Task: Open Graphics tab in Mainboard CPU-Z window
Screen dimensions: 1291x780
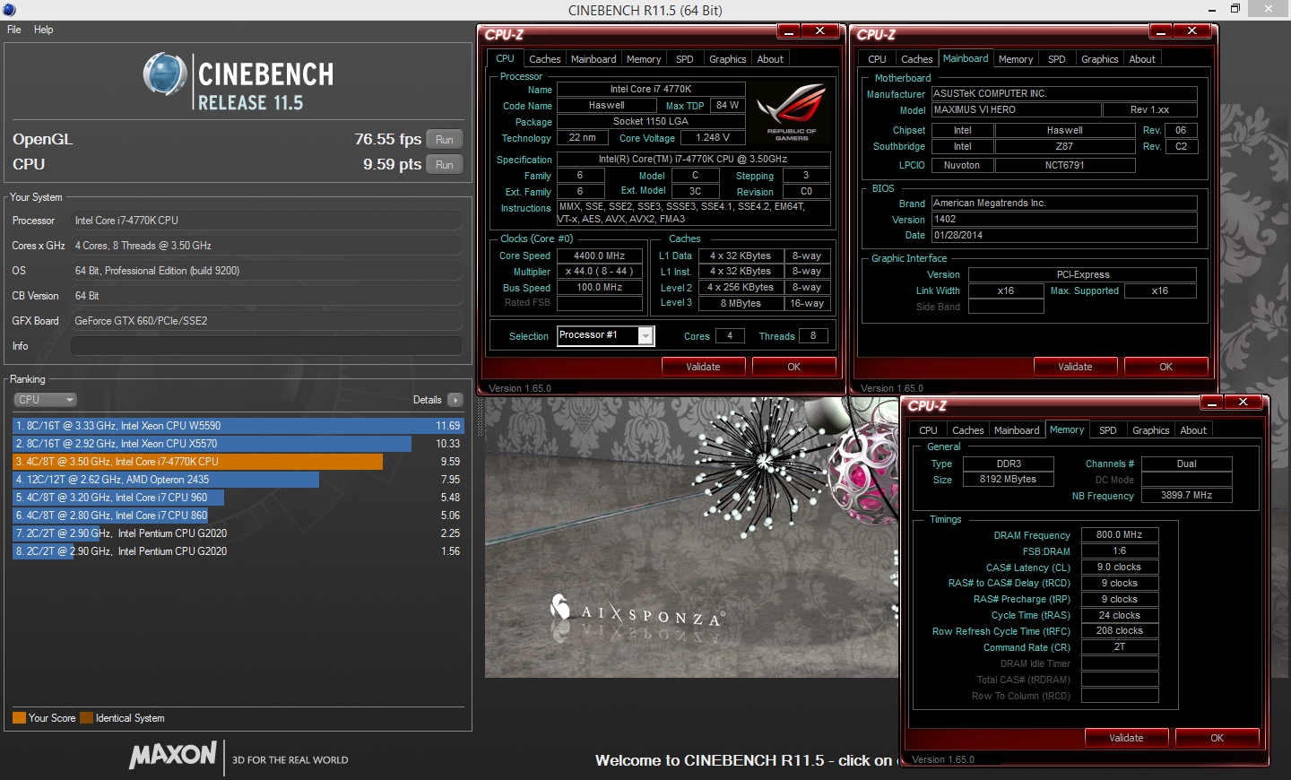Action: tap(1099, 59)
